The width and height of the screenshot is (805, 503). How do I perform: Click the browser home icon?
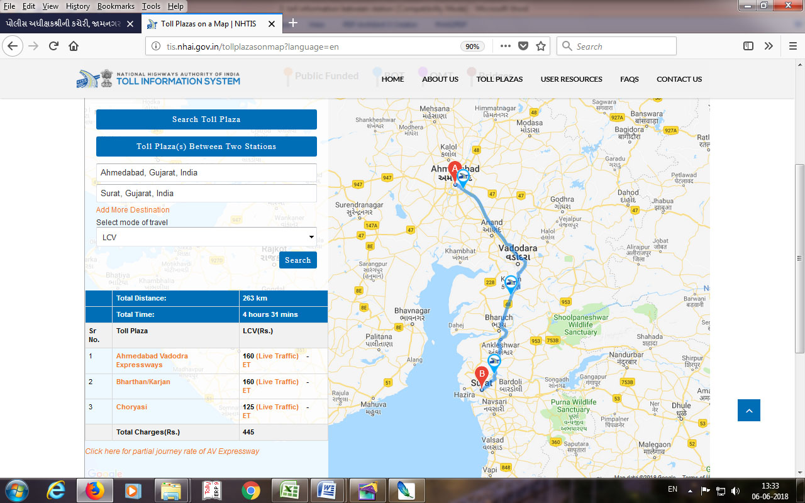pyautogui.click(x=74, y=46)
